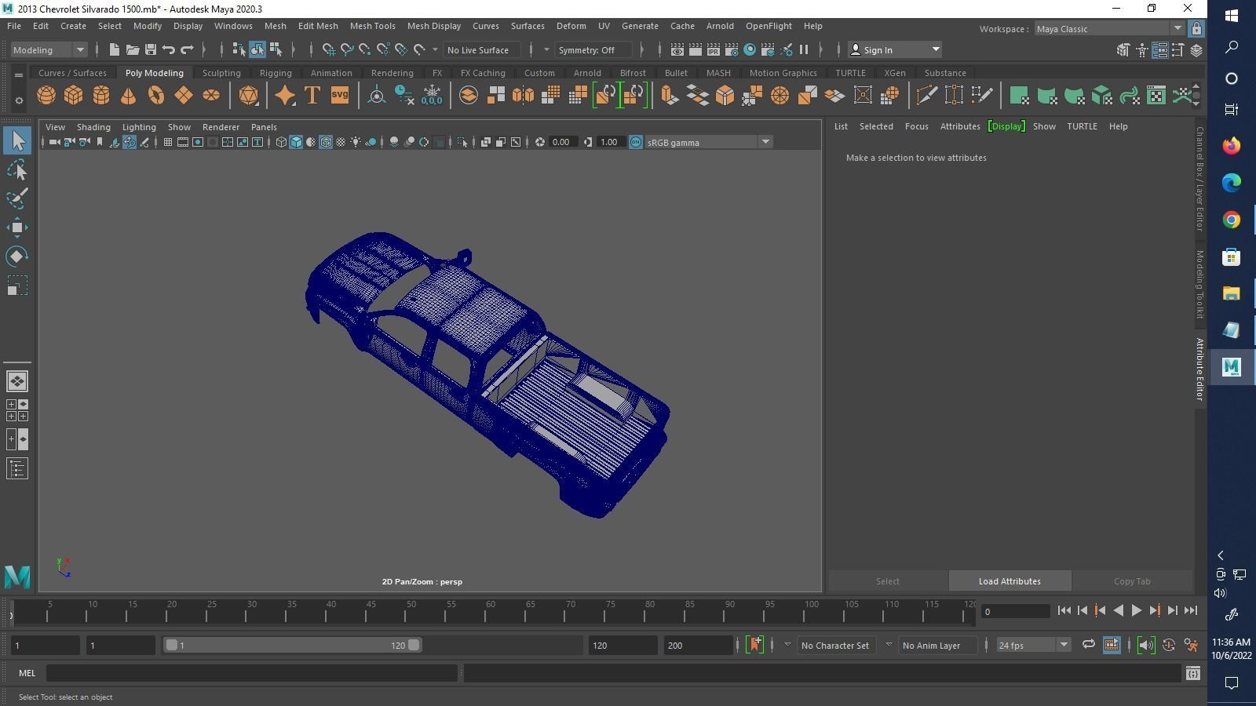
Task: Go to start of playback range
Action: click(1064, 610)
